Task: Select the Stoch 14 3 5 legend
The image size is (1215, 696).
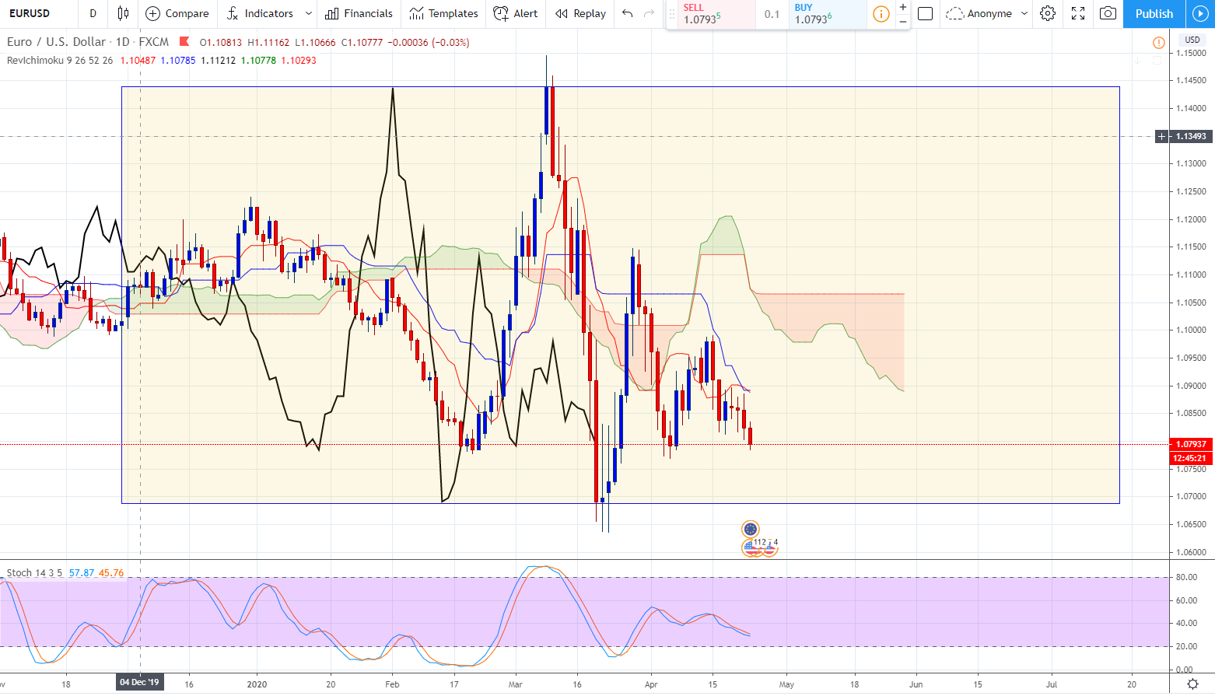Action: (34, 573)
